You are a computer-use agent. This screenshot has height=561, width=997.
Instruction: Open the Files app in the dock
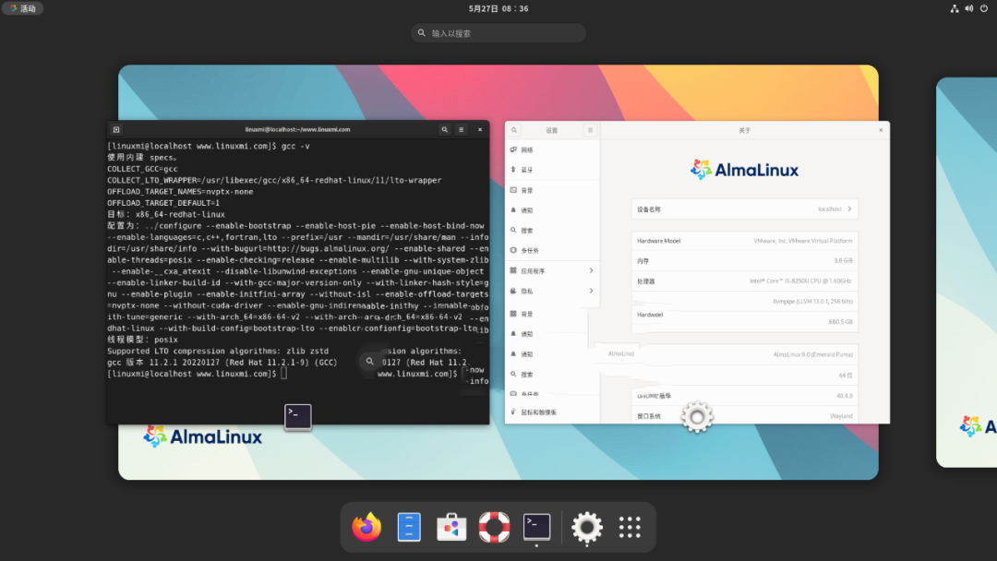pyautogui.click(x=409, y=527)
